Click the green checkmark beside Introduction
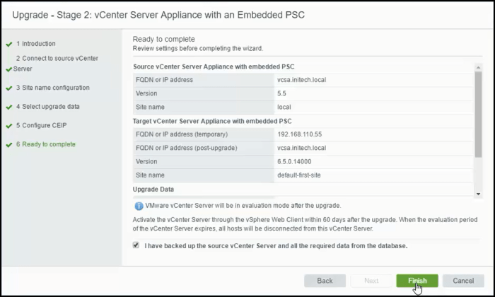 [x=8, y=44]
